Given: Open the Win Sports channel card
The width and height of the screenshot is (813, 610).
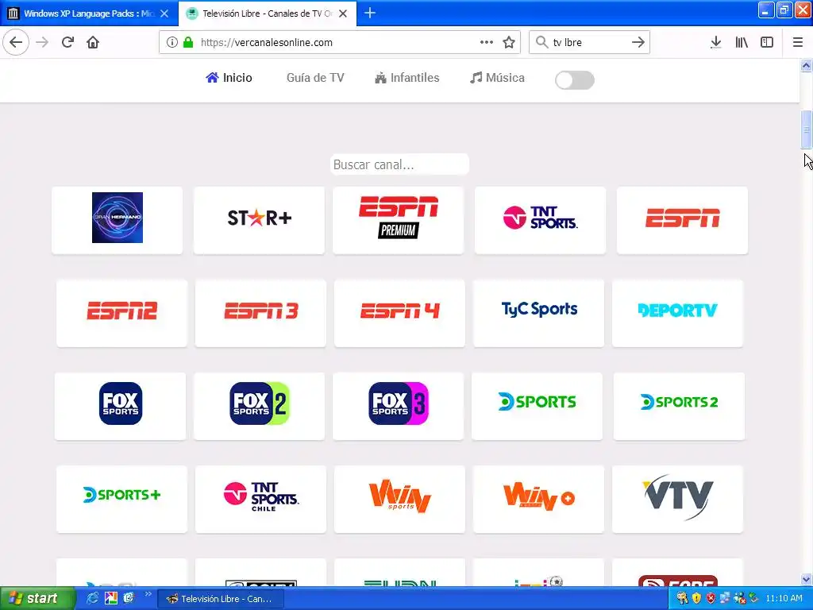Looking at the screenshot, I should pyautogui.click(x=400, y=499).
